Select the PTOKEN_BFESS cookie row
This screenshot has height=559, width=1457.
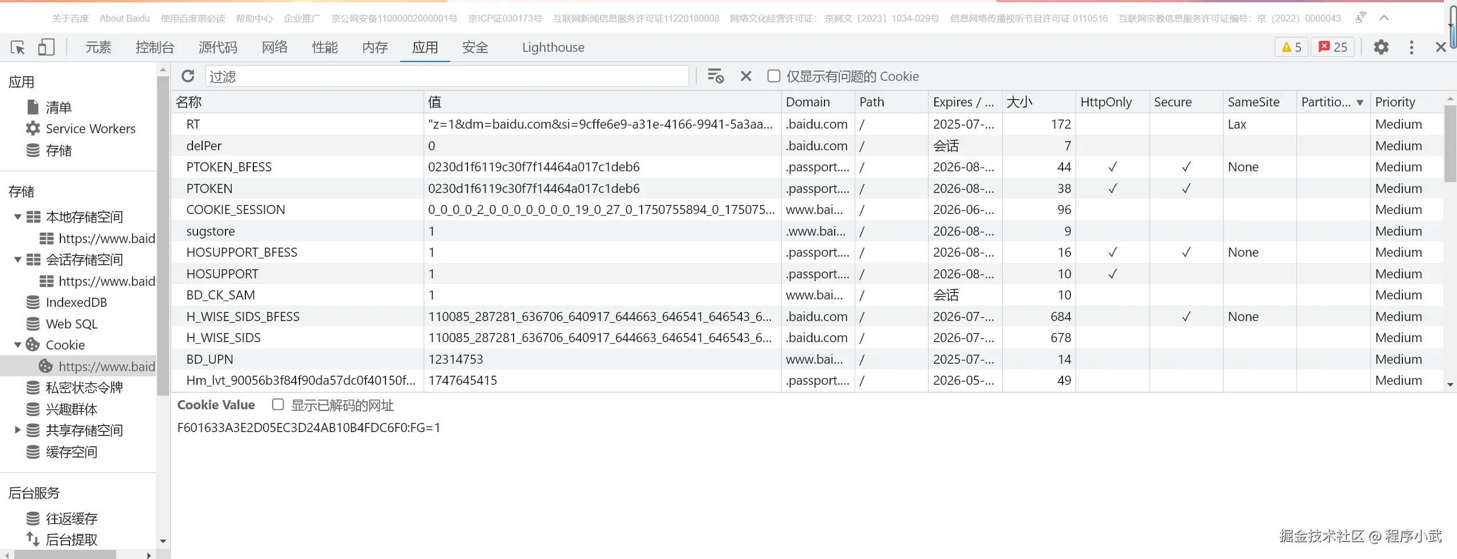click(x=807, y=167)
